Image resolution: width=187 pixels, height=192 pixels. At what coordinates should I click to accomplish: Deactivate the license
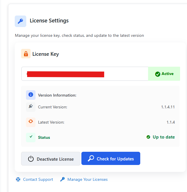[51, 159]
